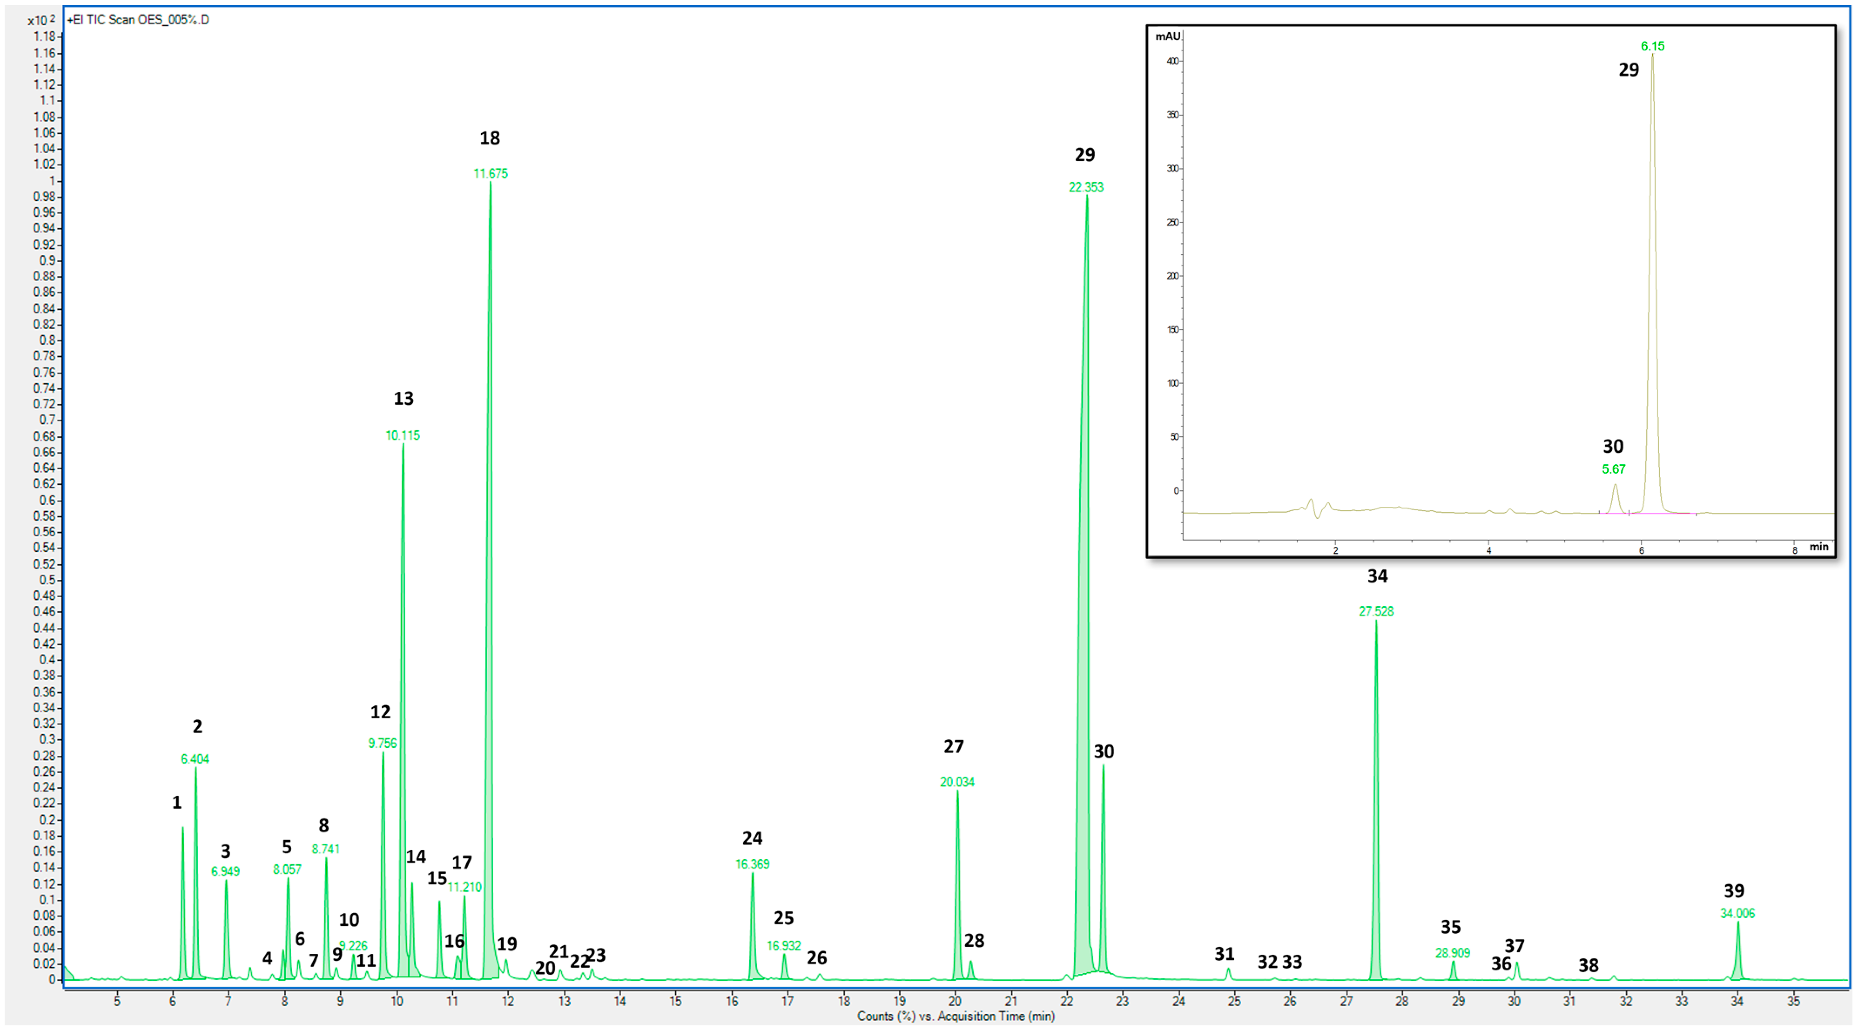Click the y-axis tick value 1

[x=51, y=181]
